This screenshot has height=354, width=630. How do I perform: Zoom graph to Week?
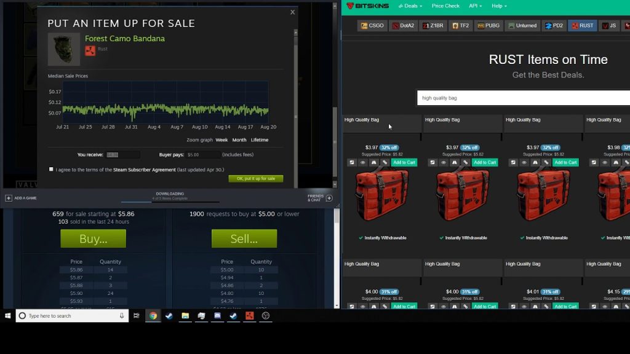pos(221,140)
